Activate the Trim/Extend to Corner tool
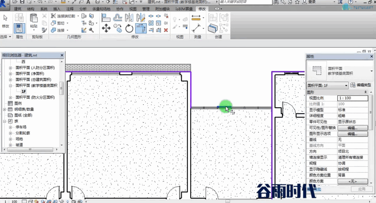 pyautogui.click(x=141, y=28)
